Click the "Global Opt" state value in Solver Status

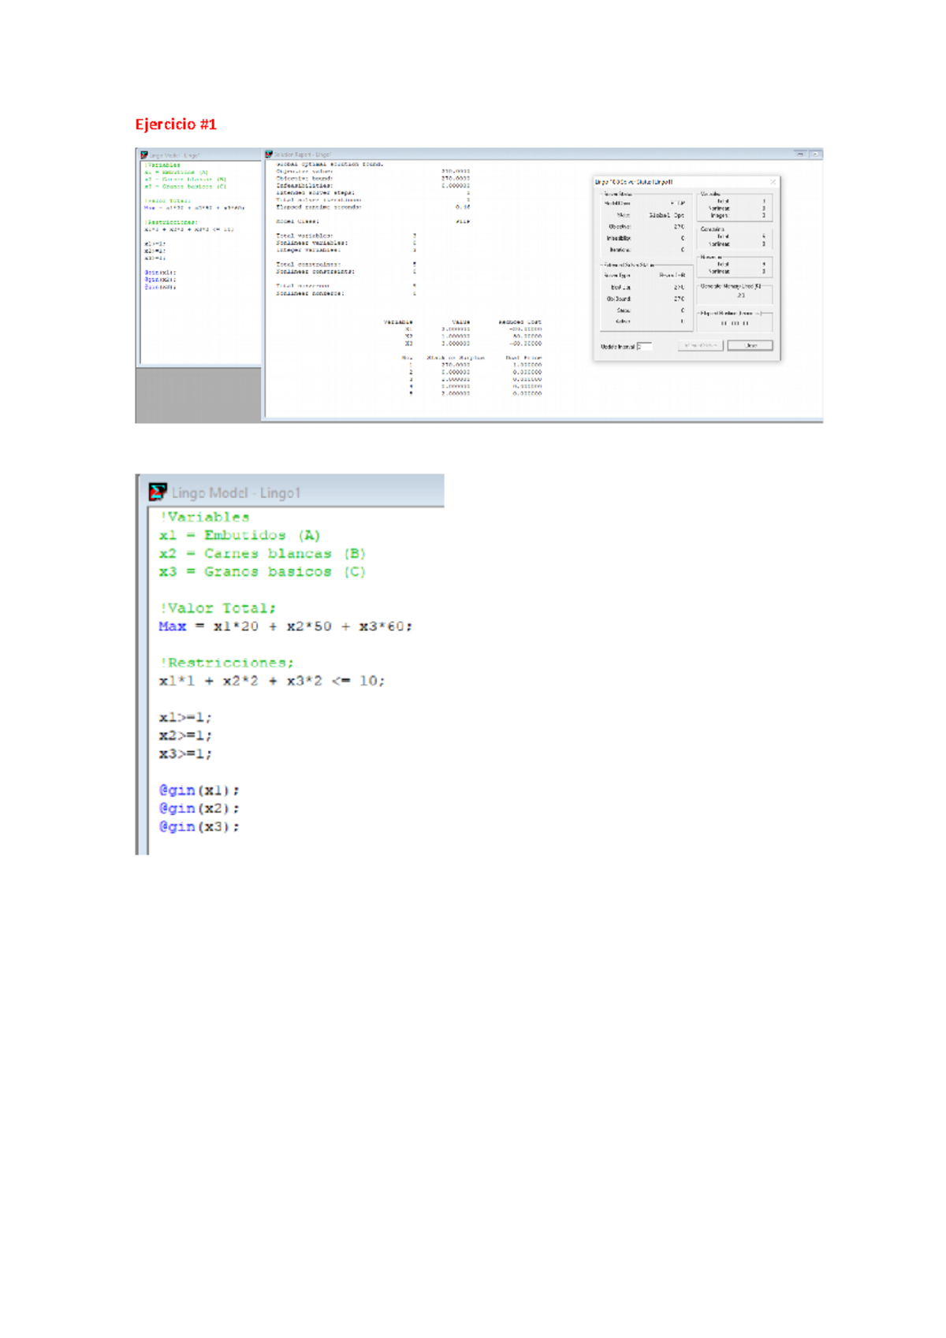click(667, 215)
